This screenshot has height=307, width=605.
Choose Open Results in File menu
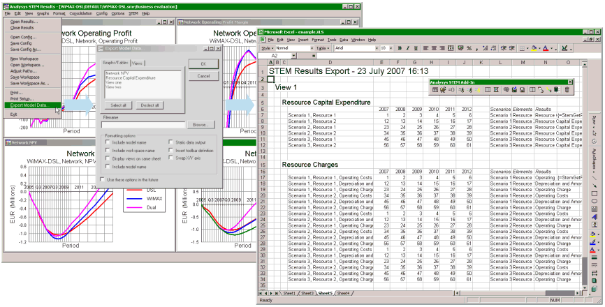point(24,22)
